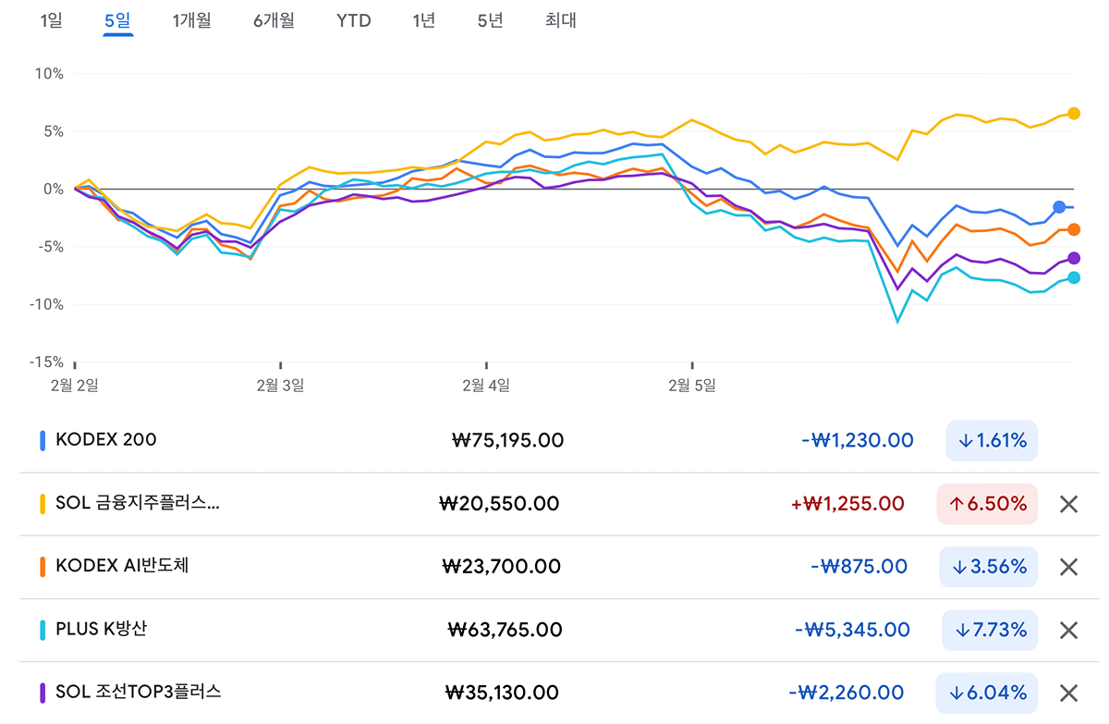Remove SOL 조선TOP3플러스 with X icon

pos(1068,693)
